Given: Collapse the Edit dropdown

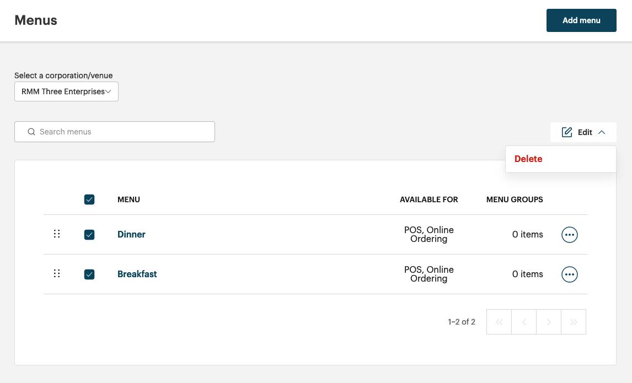Looking at the screenshot, I should click(x=583, y=132).
